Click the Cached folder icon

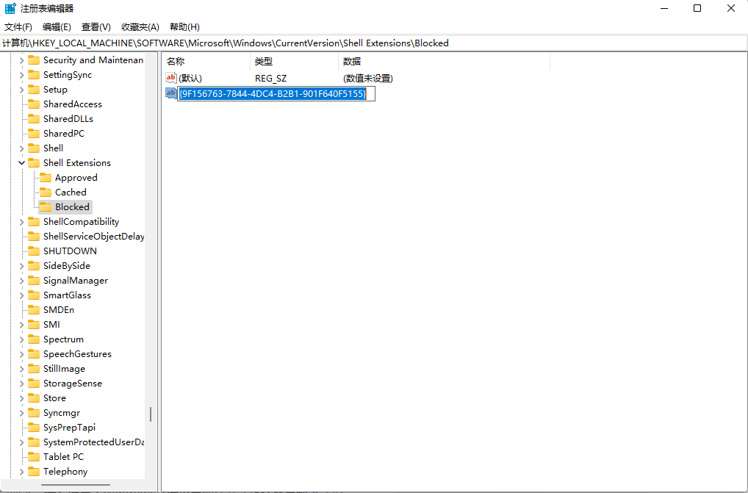coord(46,192)
